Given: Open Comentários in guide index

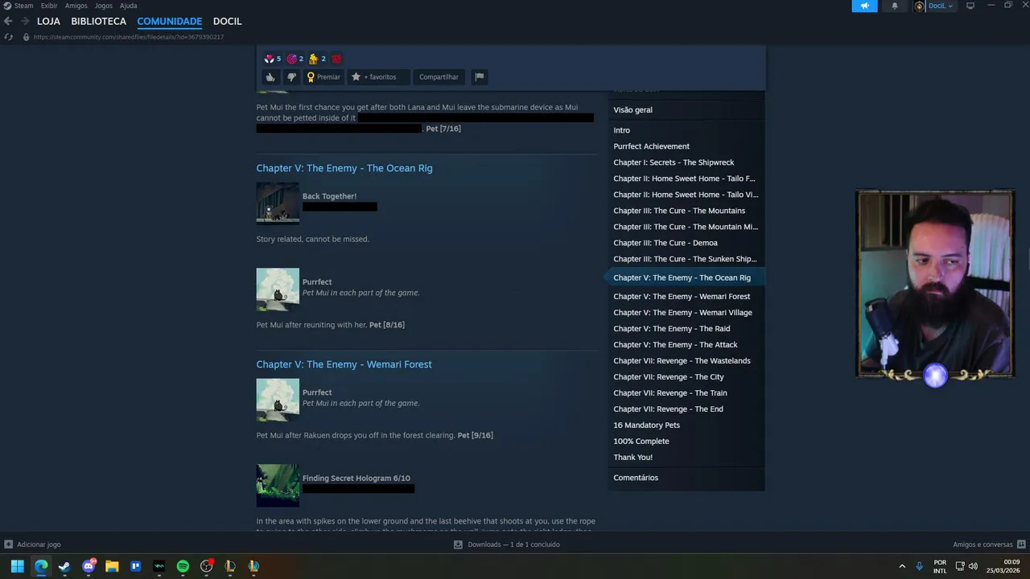Looking at the screenshot, I should (635, 478).
